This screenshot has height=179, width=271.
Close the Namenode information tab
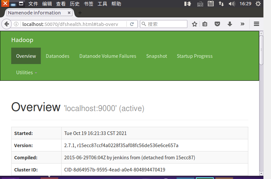tap(69, 13)
